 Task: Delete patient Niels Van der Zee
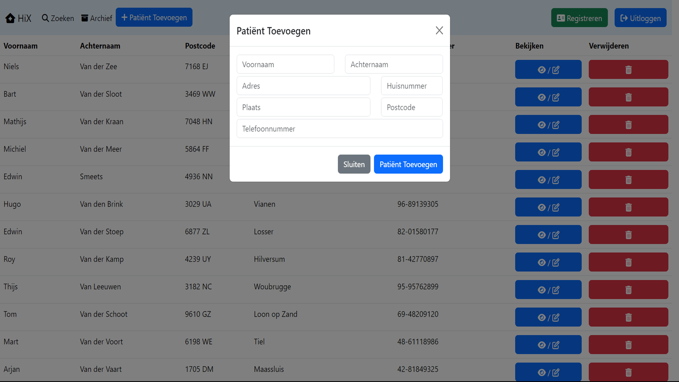coord(628,70)
